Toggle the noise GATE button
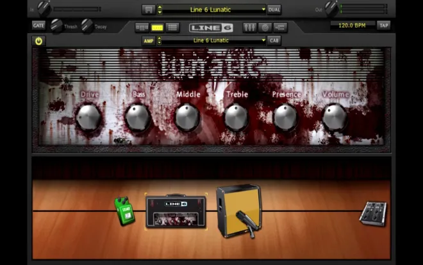Image resolution: width=423 pixels, height=265 pixels. (38, 26)
